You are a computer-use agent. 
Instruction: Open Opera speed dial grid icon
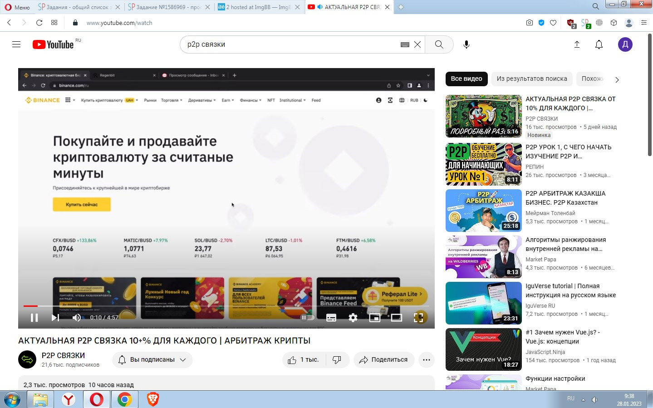click(x=54, y=23)
